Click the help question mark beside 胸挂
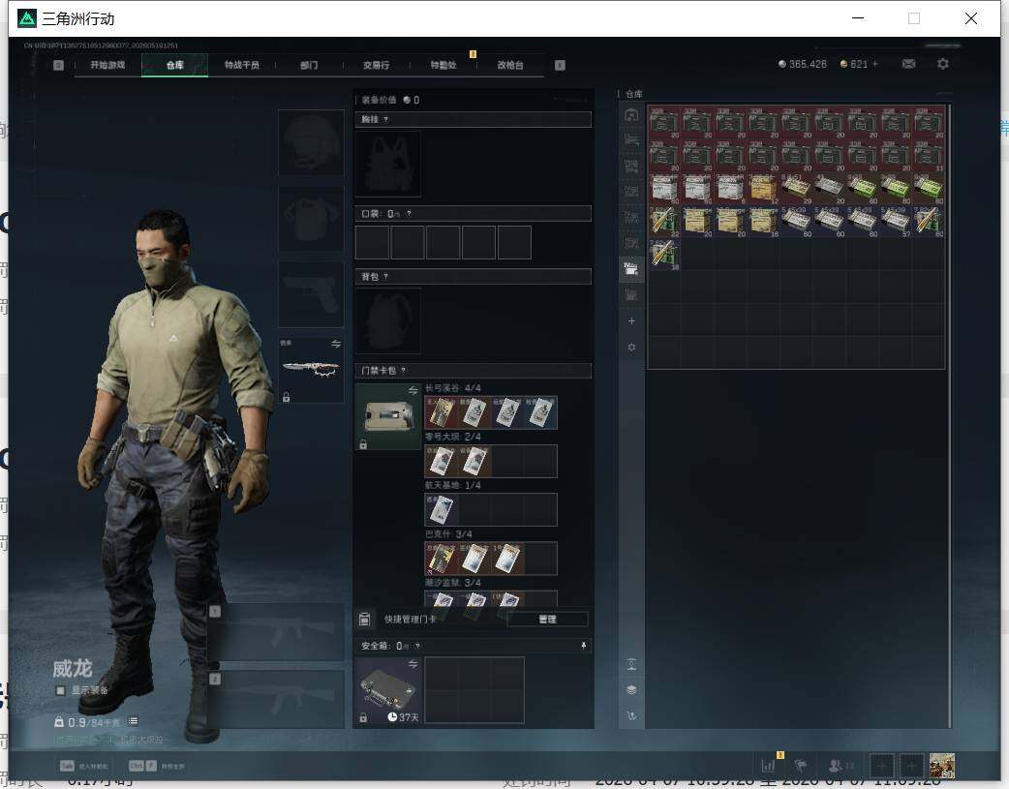The height and width of the screenshot is (789, 1009). coord(385,120)
